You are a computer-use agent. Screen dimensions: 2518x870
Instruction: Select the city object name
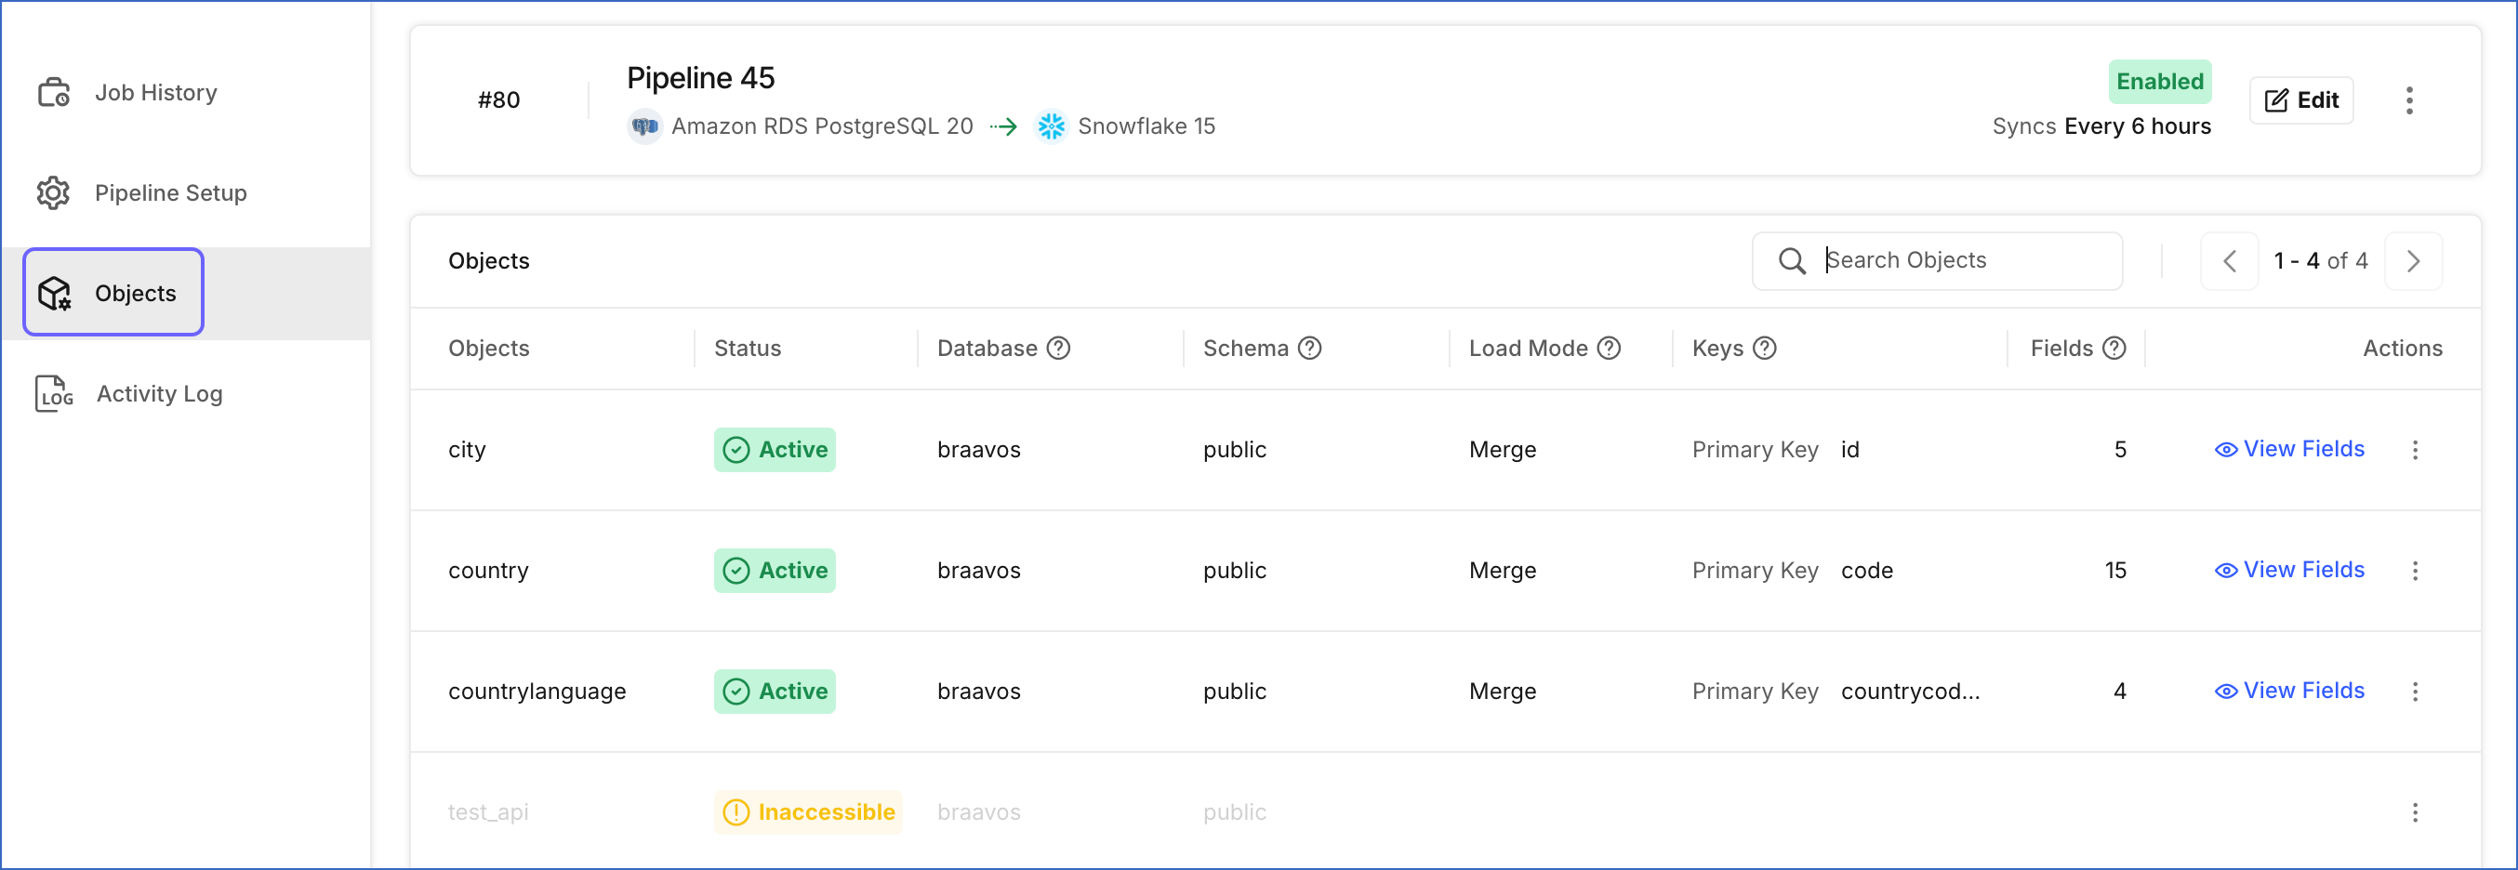pos(467,451)
